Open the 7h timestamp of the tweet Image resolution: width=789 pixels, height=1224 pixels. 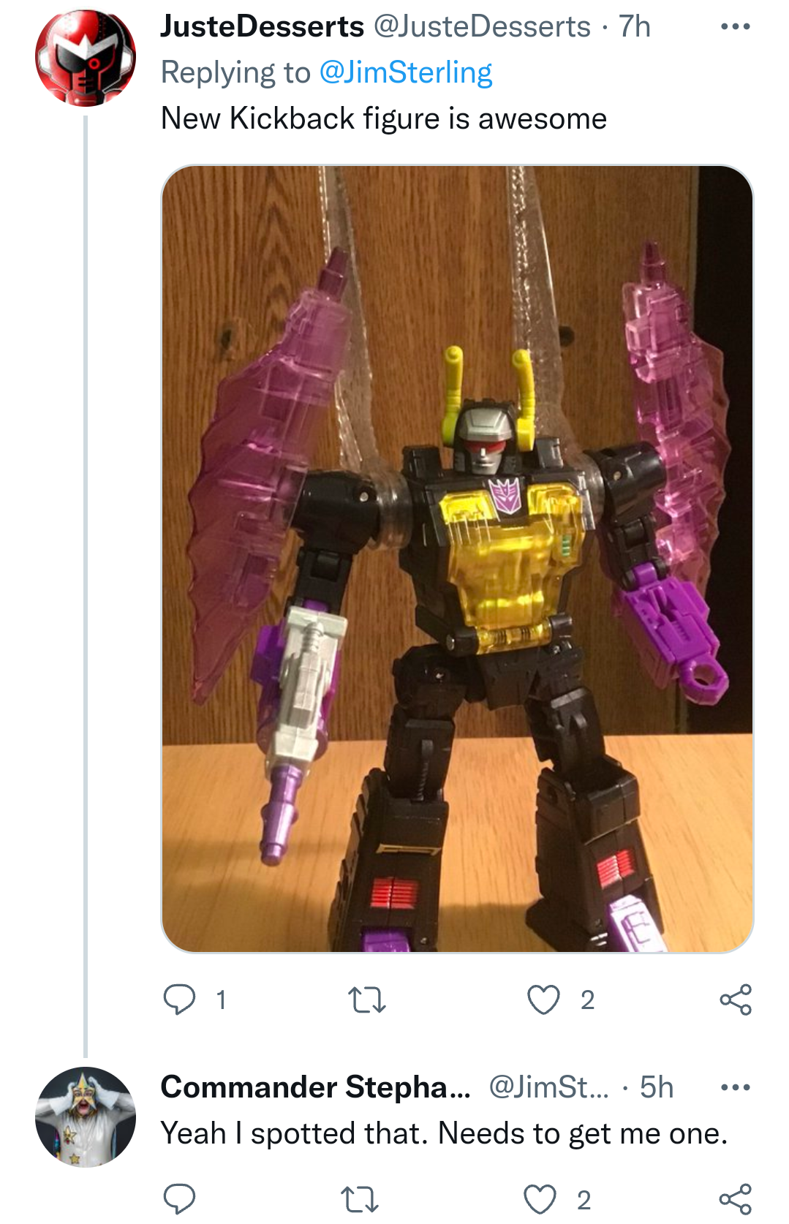point(635,26)
